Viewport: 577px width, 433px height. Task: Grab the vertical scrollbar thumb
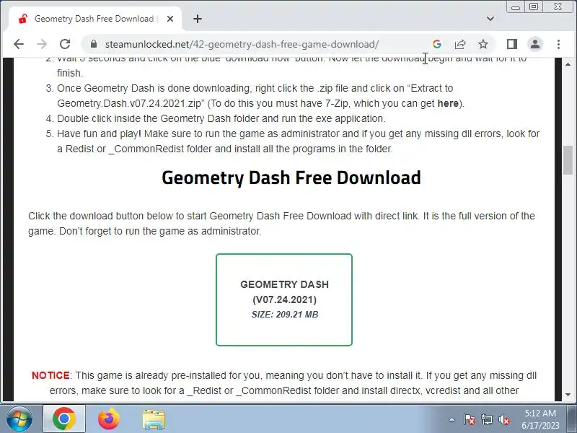click(x=568, y=160)
